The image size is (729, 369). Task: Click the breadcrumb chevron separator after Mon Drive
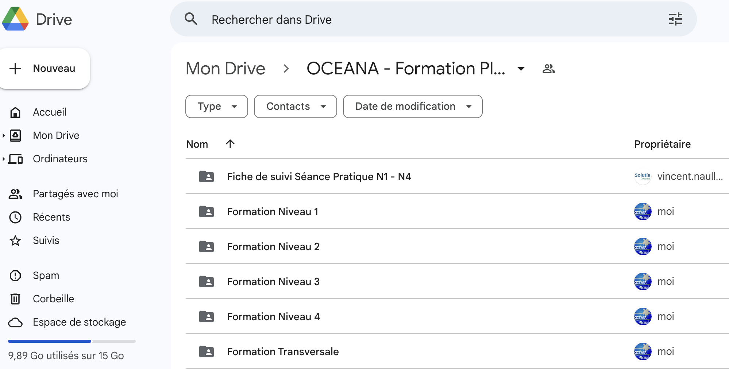click(x=286, y=69)
